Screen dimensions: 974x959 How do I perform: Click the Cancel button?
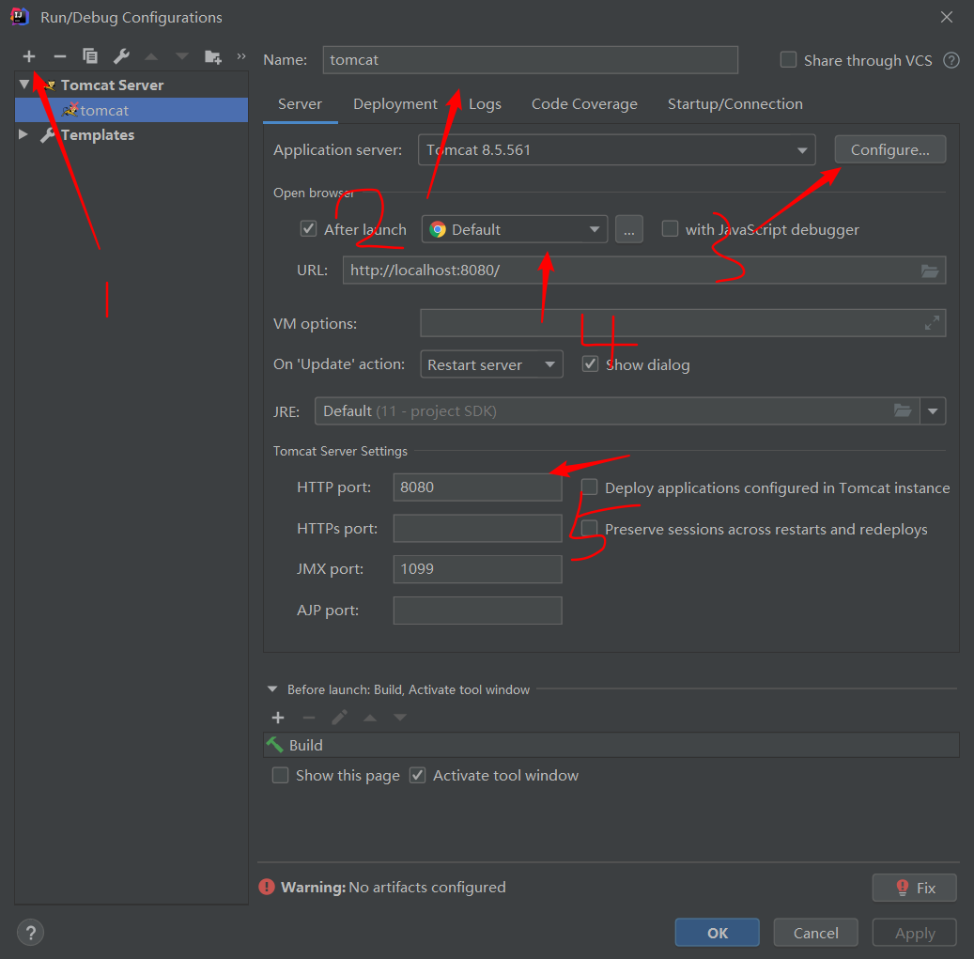pyautogui.click(x=815, y=933)
